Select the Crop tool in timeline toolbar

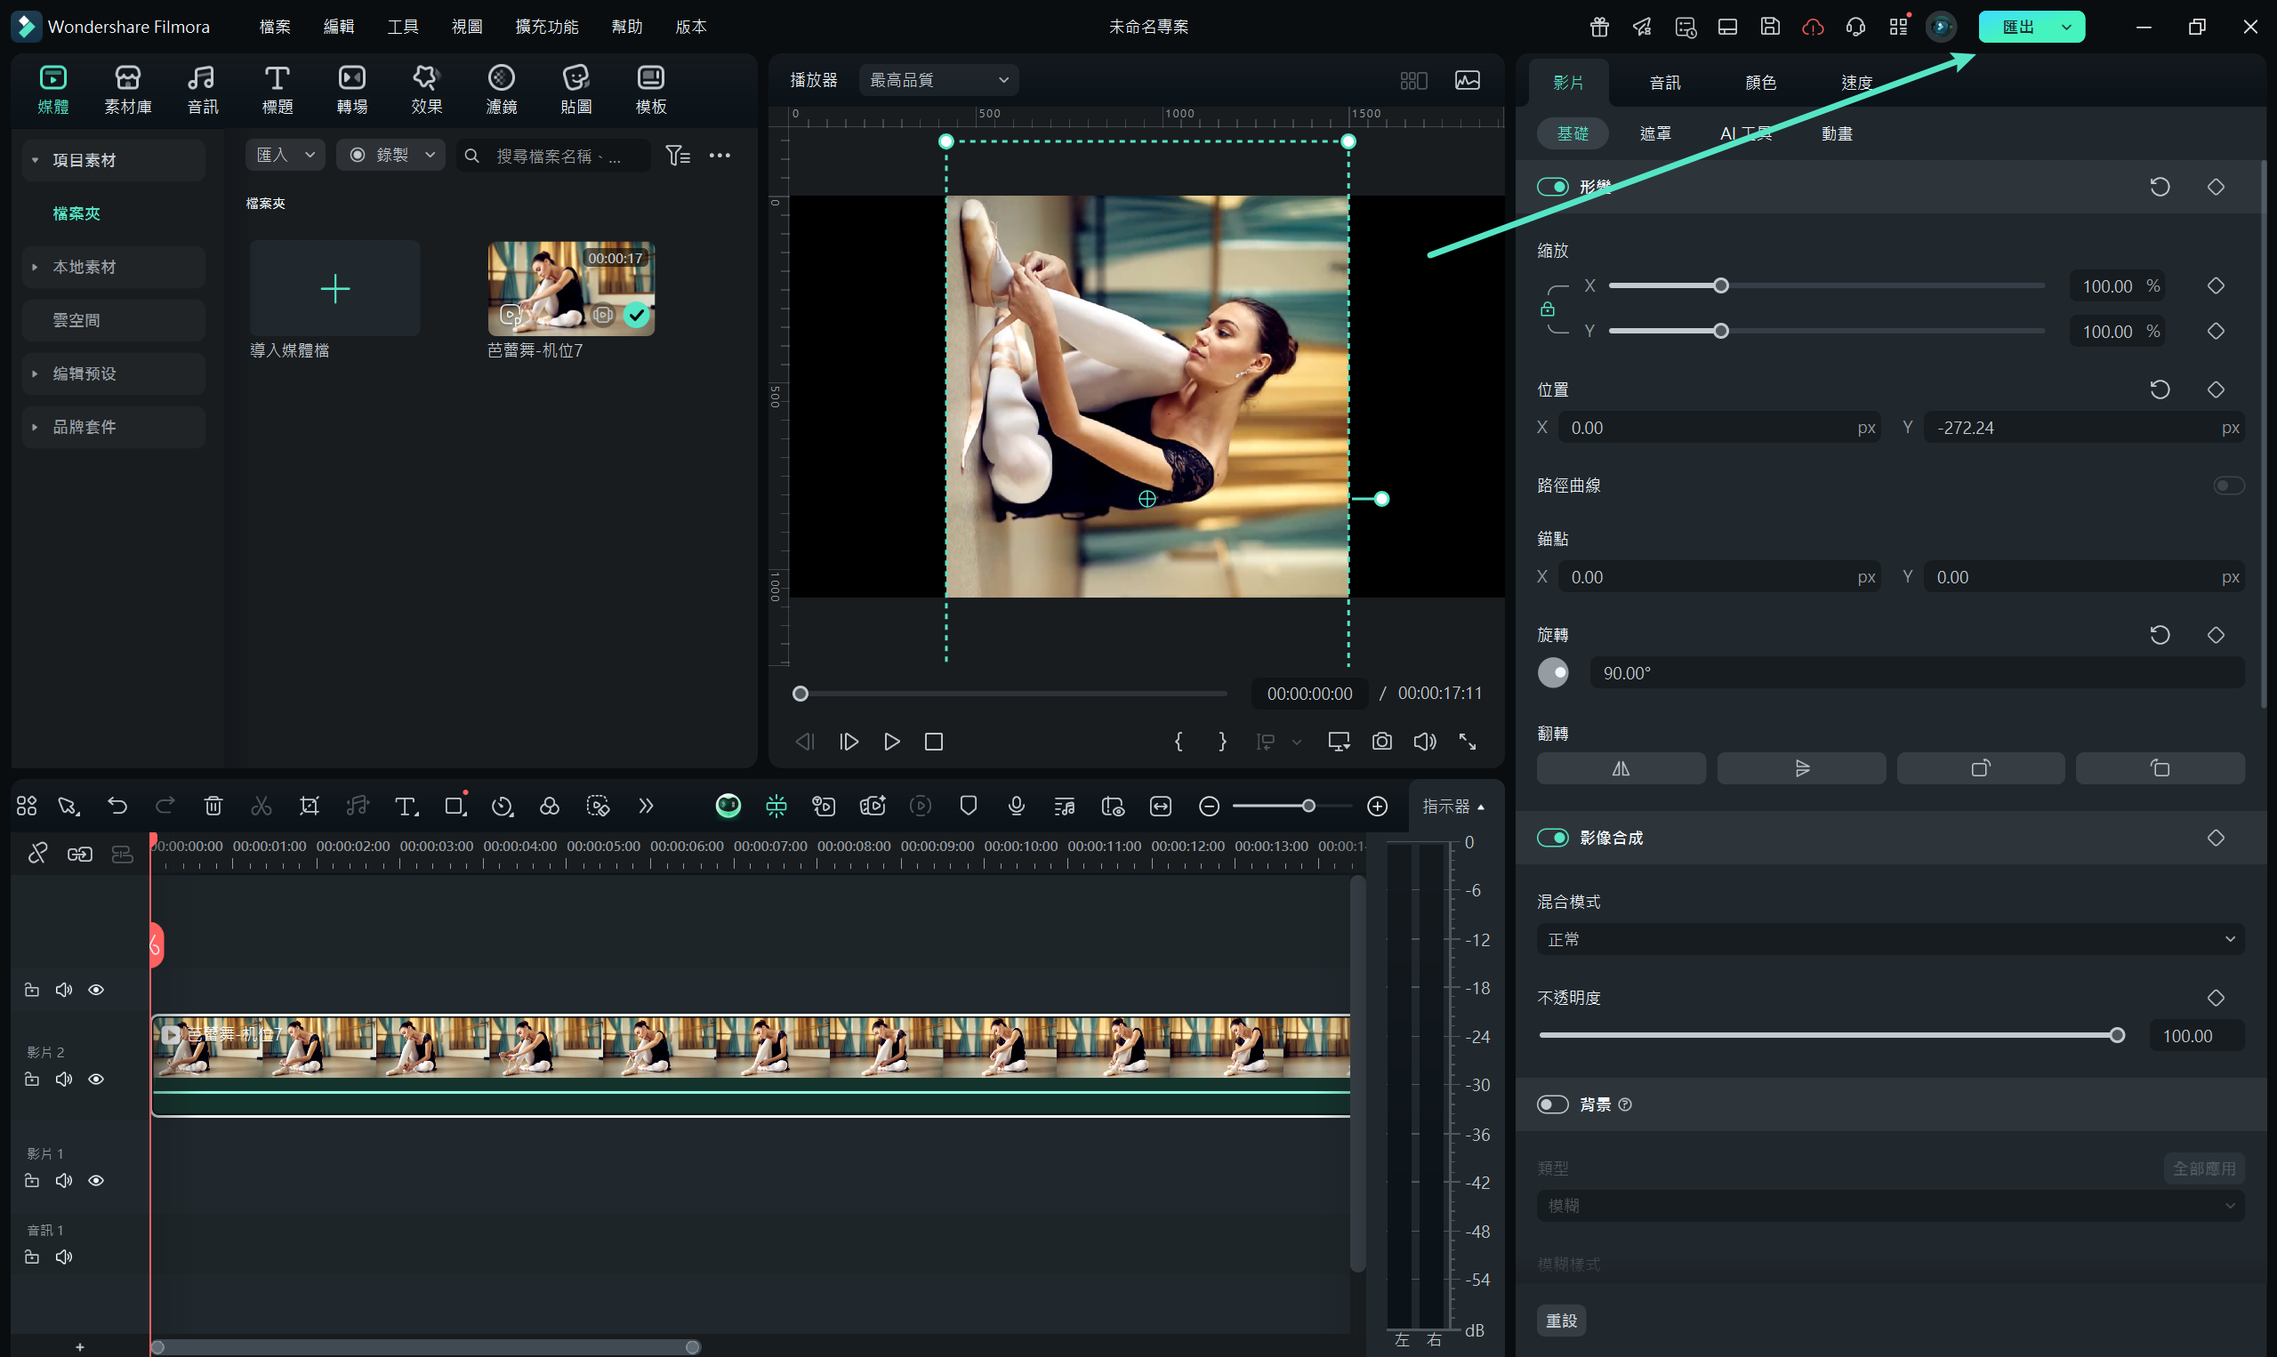[310, 806]
